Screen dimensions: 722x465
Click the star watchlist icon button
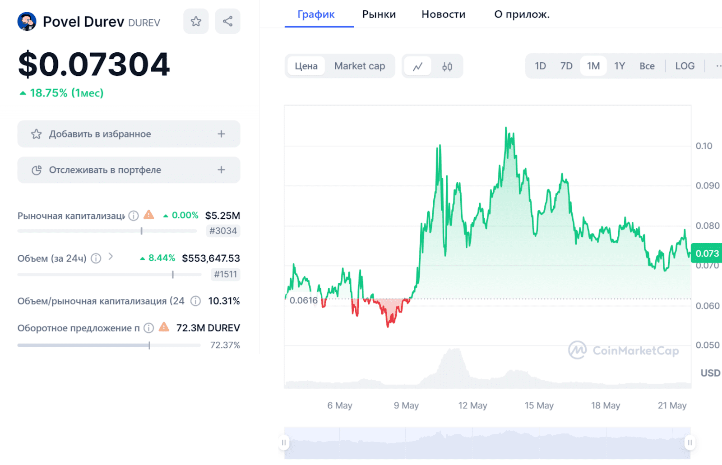[x=196, y=21]
